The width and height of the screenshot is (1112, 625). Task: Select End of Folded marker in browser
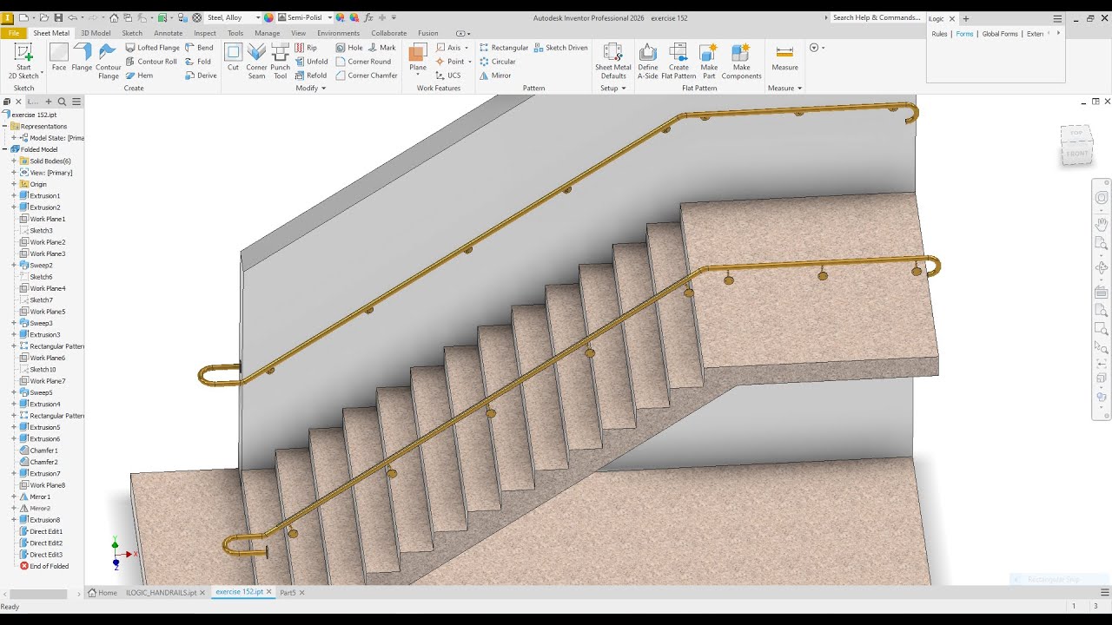(x=43, y=566)
